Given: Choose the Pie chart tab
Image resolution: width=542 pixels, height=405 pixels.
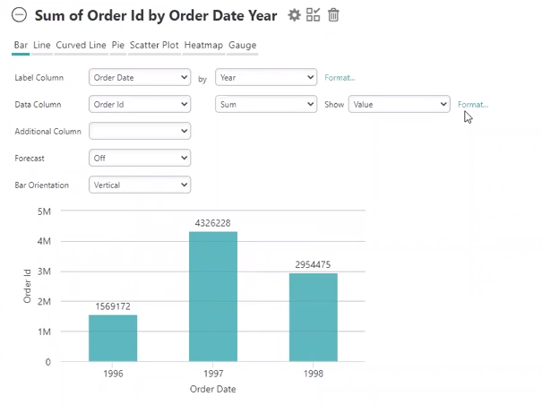Looking at the screenshot, I should coord(118,46).
